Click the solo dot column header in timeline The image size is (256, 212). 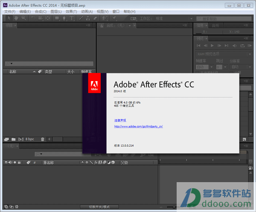[x=15, y=163]
